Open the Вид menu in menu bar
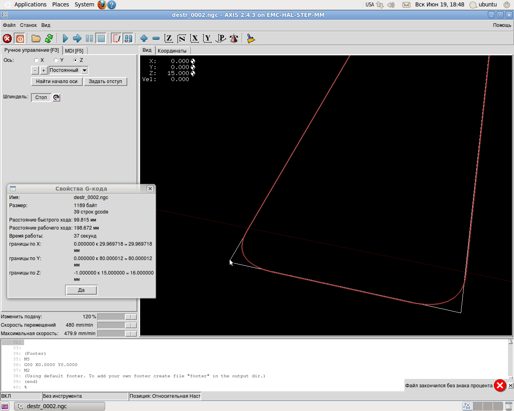 pos(46,25)
